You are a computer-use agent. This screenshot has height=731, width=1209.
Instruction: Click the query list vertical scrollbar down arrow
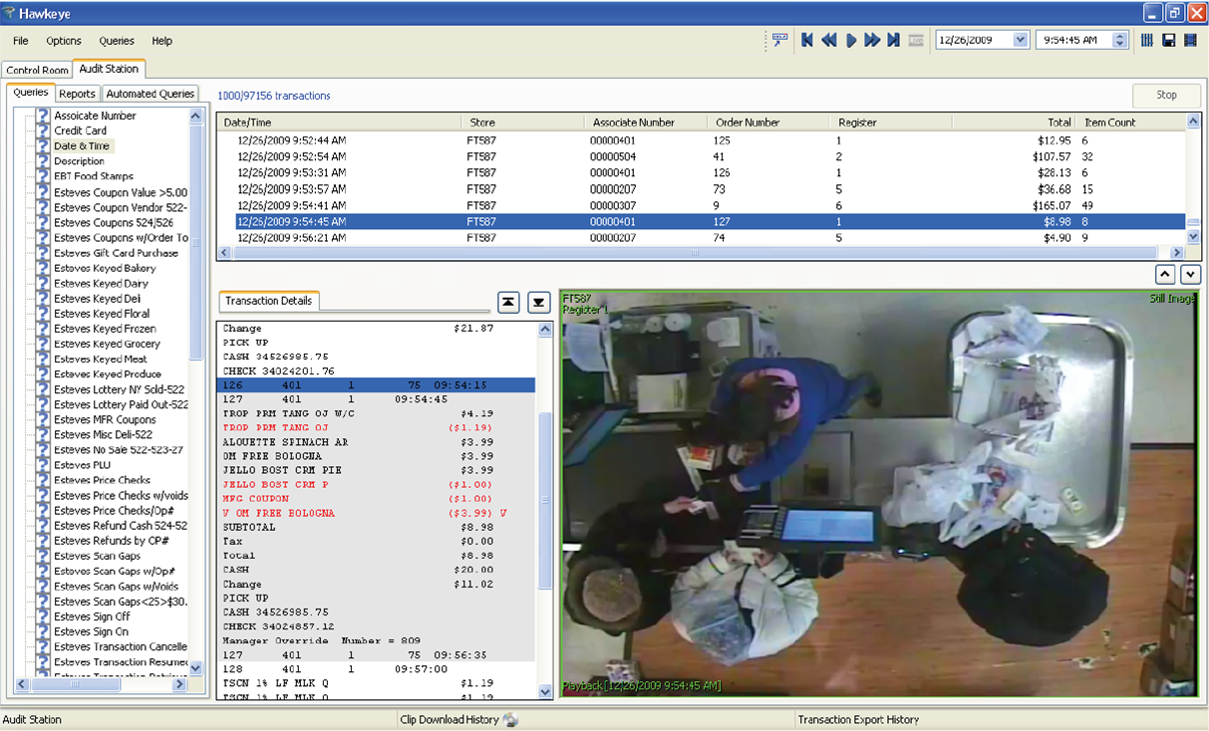point(195,668)
